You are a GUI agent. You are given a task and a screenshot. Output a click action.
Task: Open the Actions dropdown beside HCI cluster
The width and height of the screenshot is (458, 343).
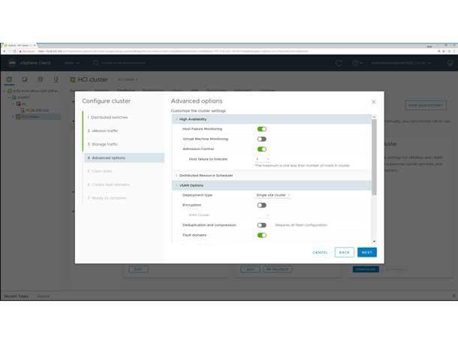[128, 80]
